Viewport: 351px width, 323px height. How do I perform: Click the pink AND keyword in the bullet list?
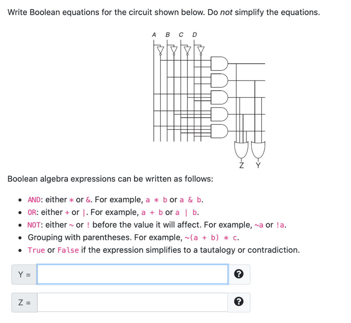coord(34,200)
